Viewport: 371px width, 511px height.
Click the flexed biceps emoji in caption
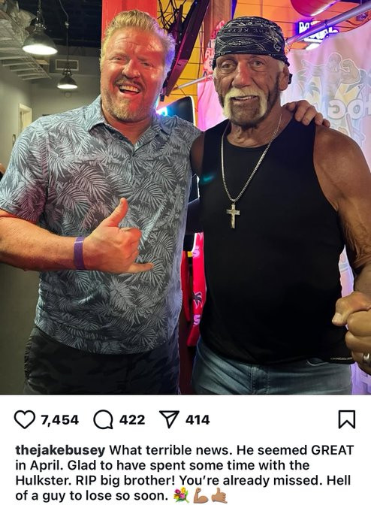click(x=201, y=495)
